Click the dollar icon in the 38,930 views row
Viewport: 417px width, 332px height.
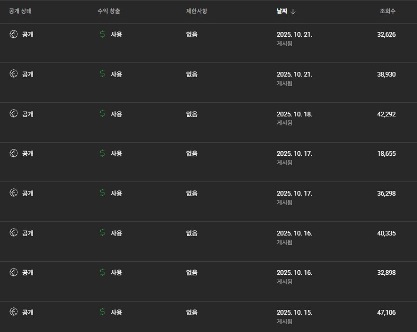coord(102,74)
